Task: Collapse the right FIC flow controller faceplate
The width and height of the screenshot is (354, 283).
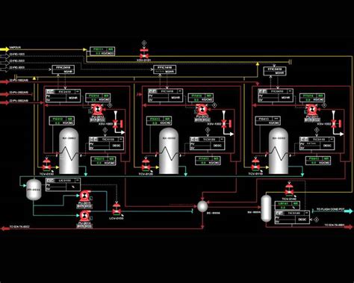Action: 291,91
